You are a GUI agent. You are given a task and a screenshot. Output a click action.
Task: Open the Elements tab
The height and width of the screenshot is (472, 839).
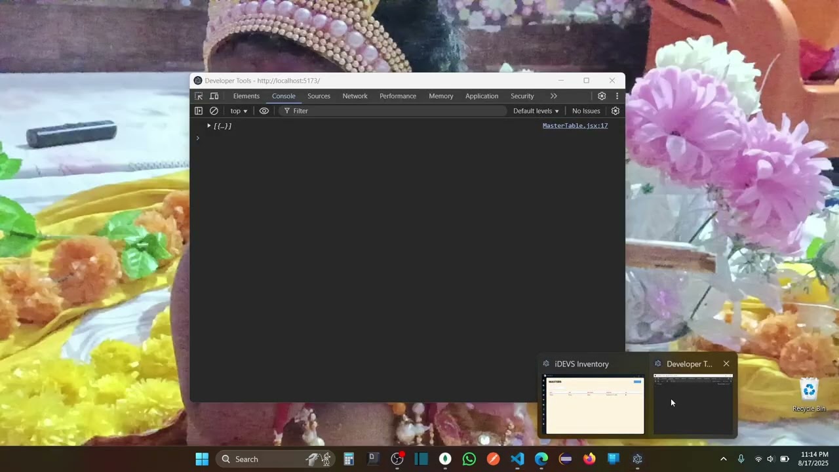tap(246, 96)
